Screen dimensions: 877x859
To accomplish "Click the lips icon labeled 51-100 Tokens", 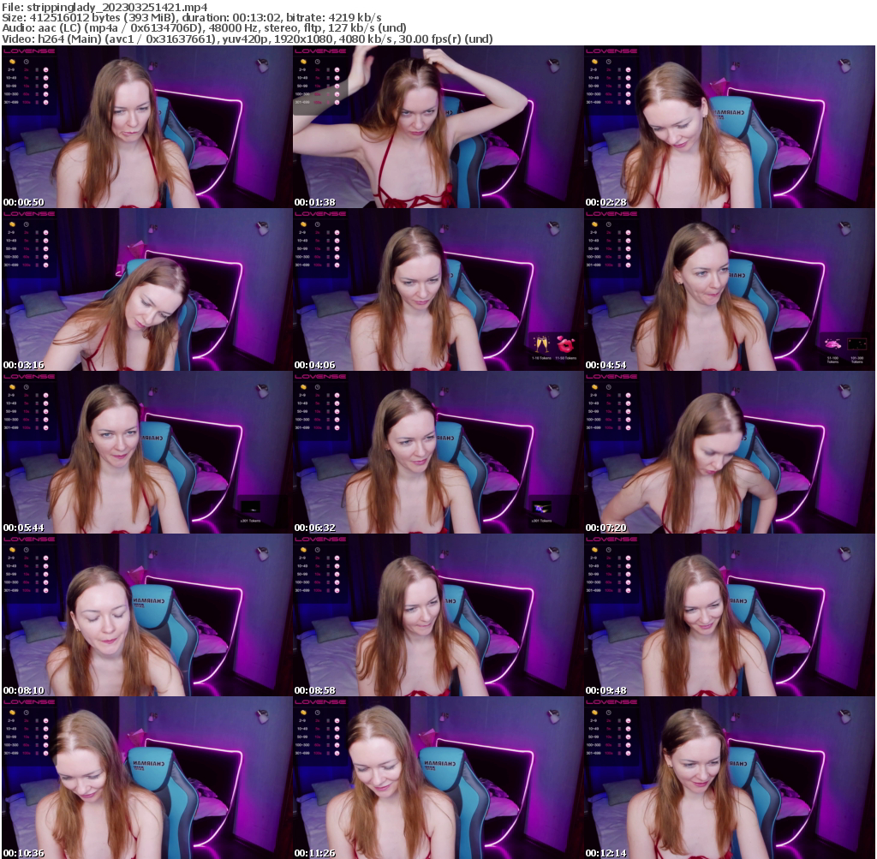I will 832,343.
